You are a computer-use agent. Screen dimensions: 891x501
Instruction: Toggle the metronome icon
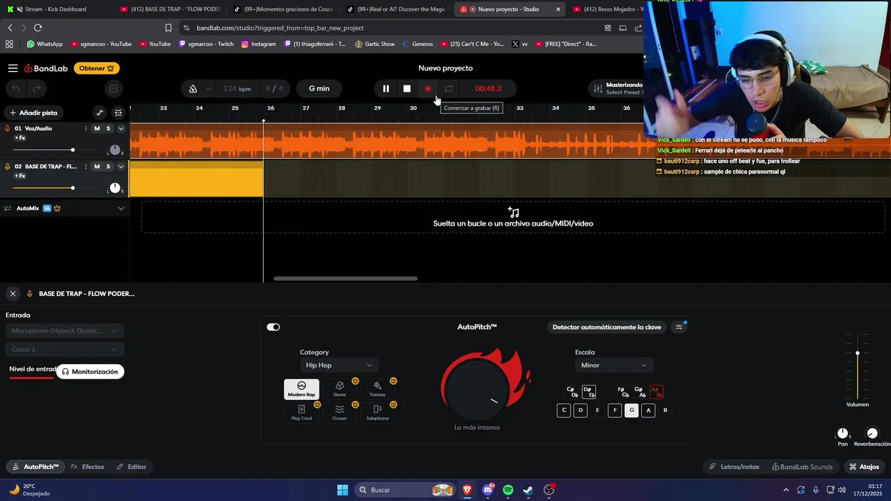(193, 88)
